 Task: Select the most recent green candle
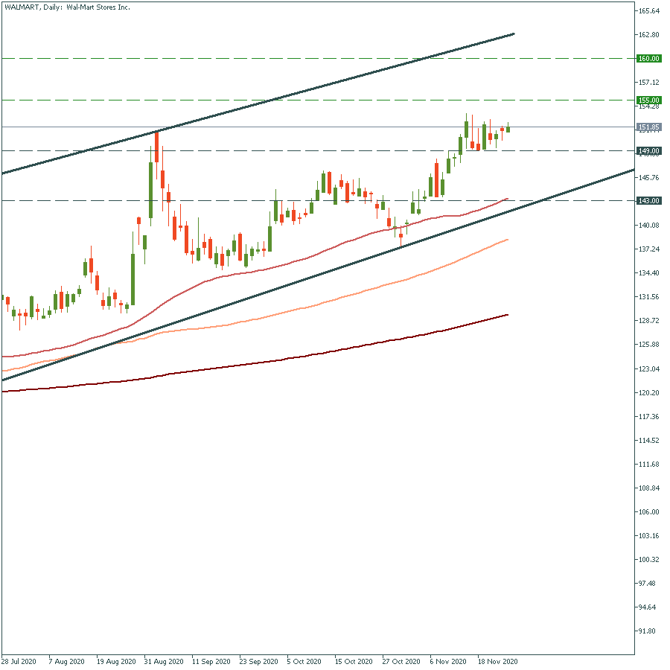pos(508,129)
